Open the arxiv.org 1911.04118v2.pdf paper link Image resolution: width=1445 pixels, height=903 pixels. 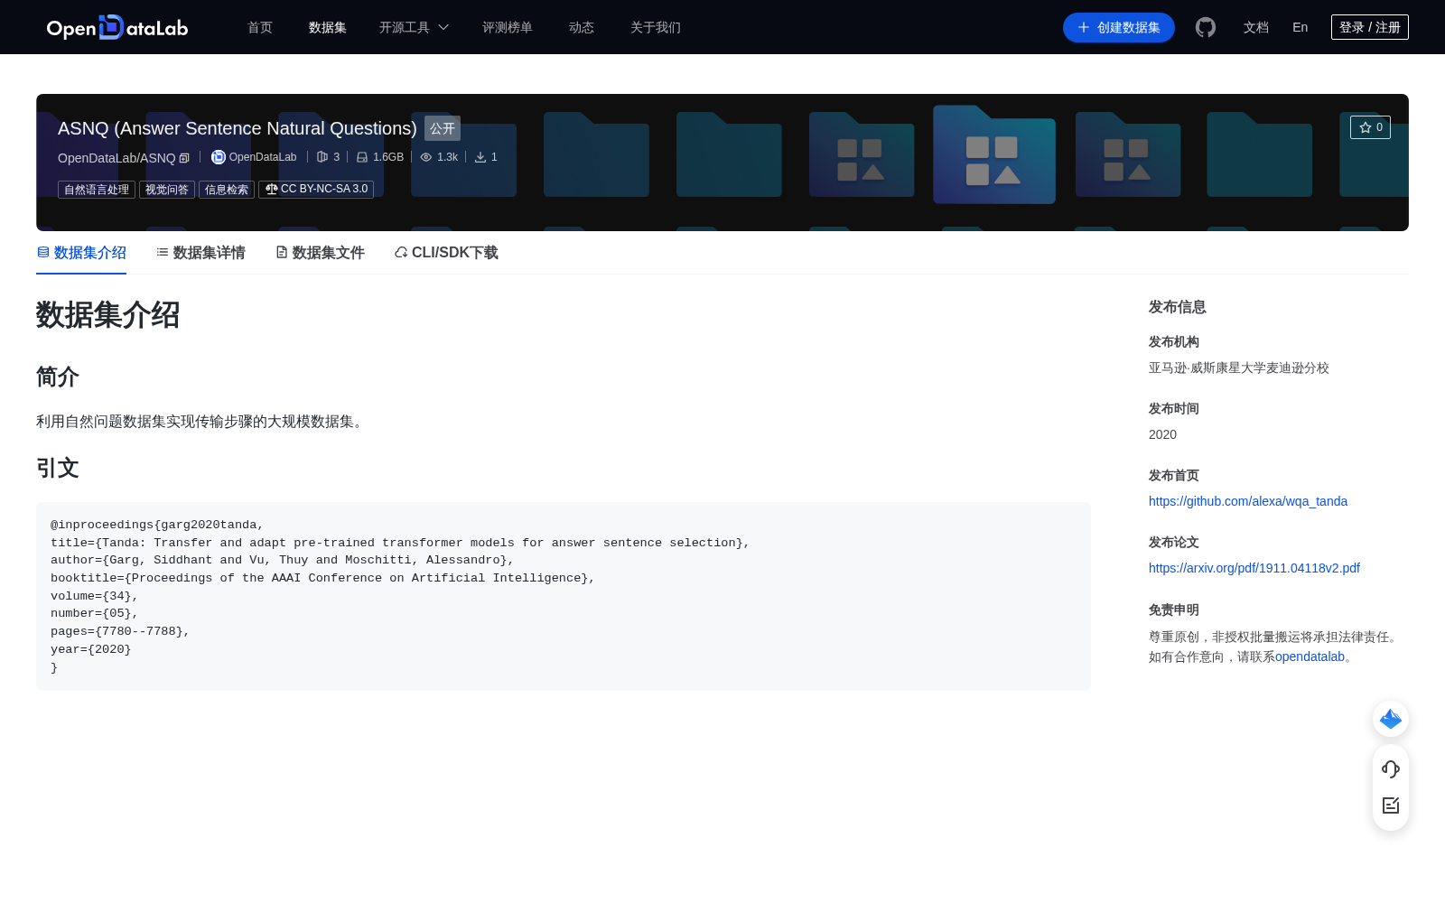[1254, 568]
